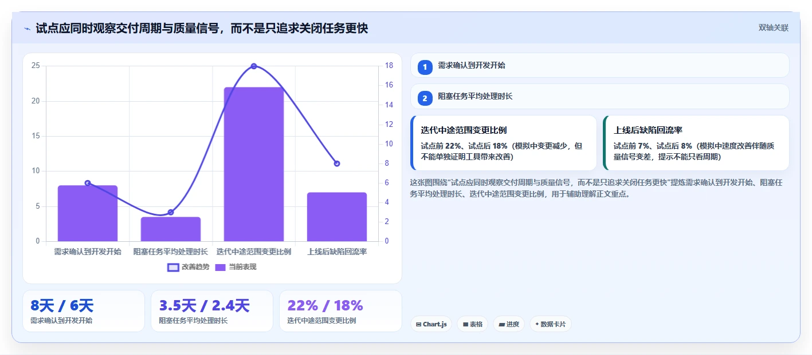Screen dimensions: 812x355
Task: Toggle the 改善趋势 legend item
Action: coord(188,267)
